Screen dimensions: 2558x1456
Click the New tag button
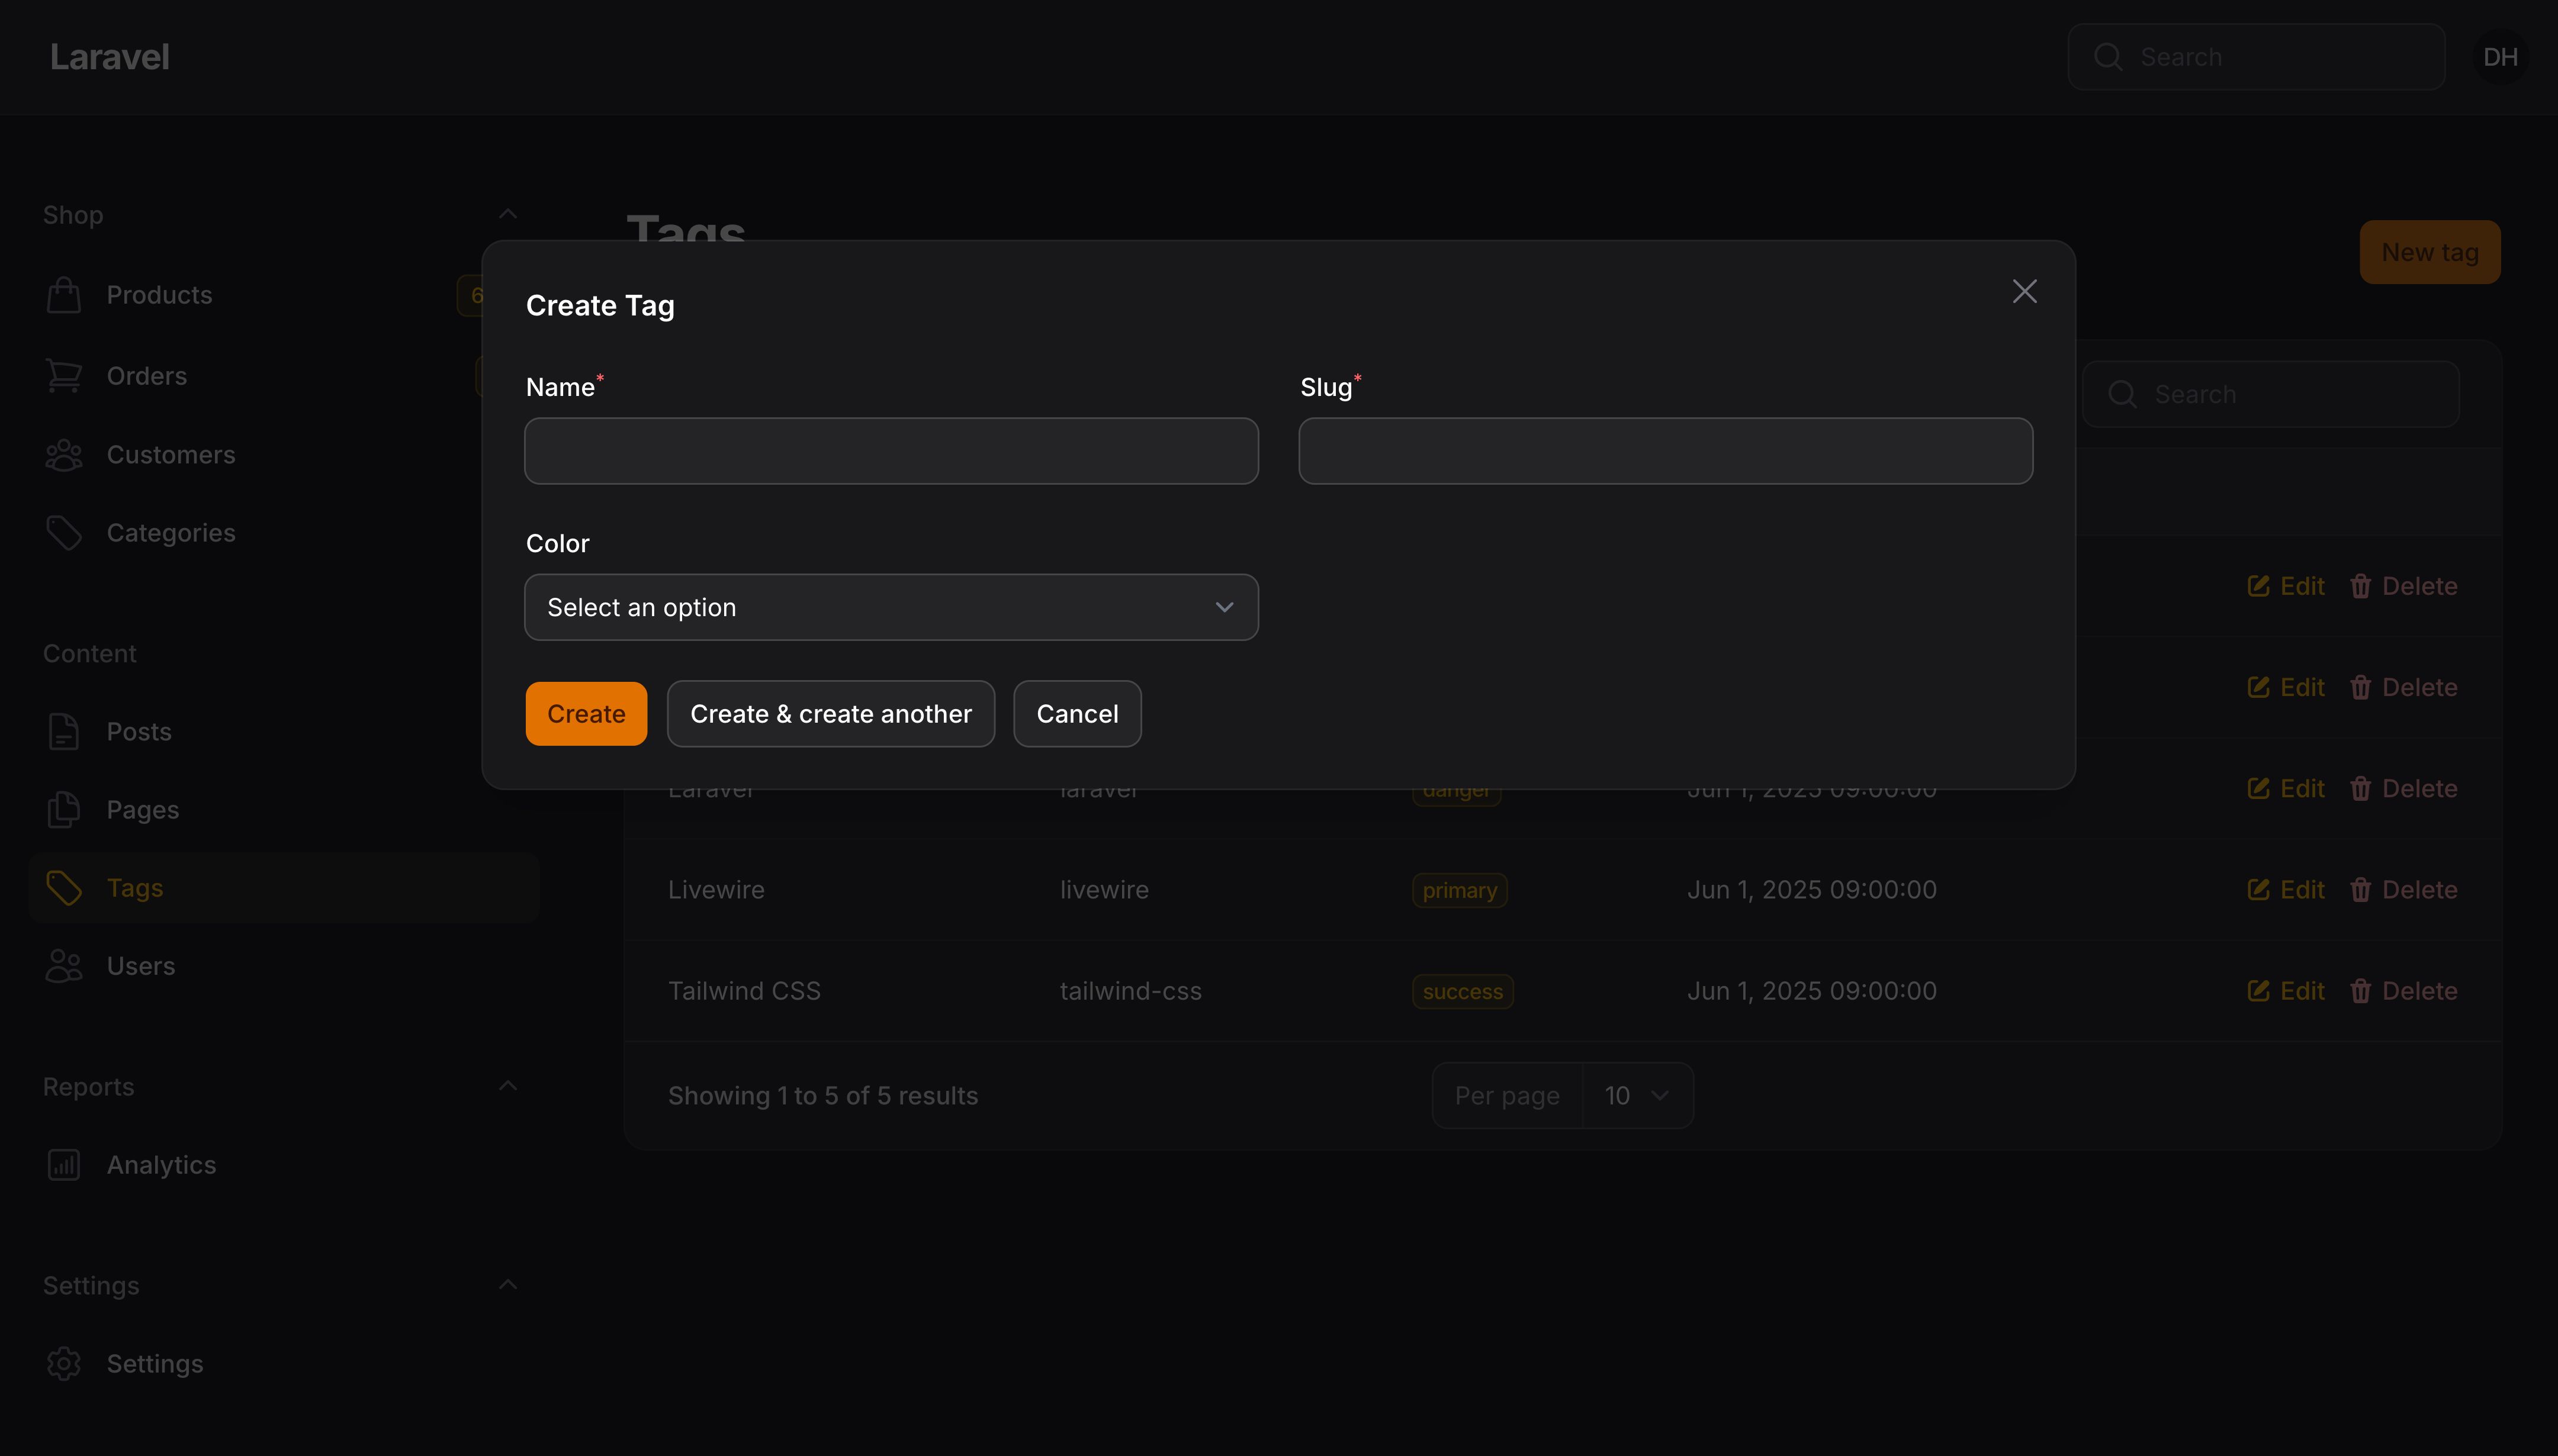click(2429, 252)
